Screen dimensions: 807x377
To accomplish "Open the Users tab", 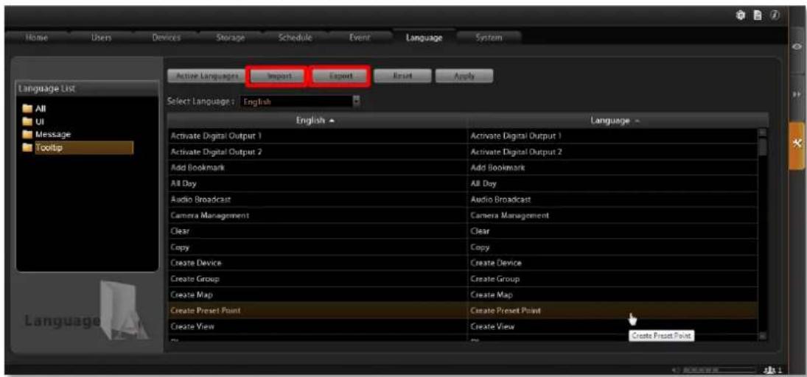I will 99,38.
